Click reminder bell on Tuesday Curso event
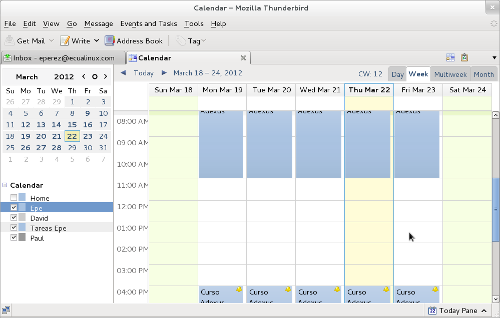500x318 pixels. [288, 289]
